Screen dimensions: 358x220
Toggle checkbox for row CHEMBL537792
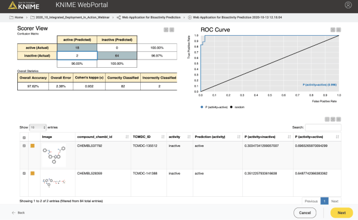coord(24,146)
